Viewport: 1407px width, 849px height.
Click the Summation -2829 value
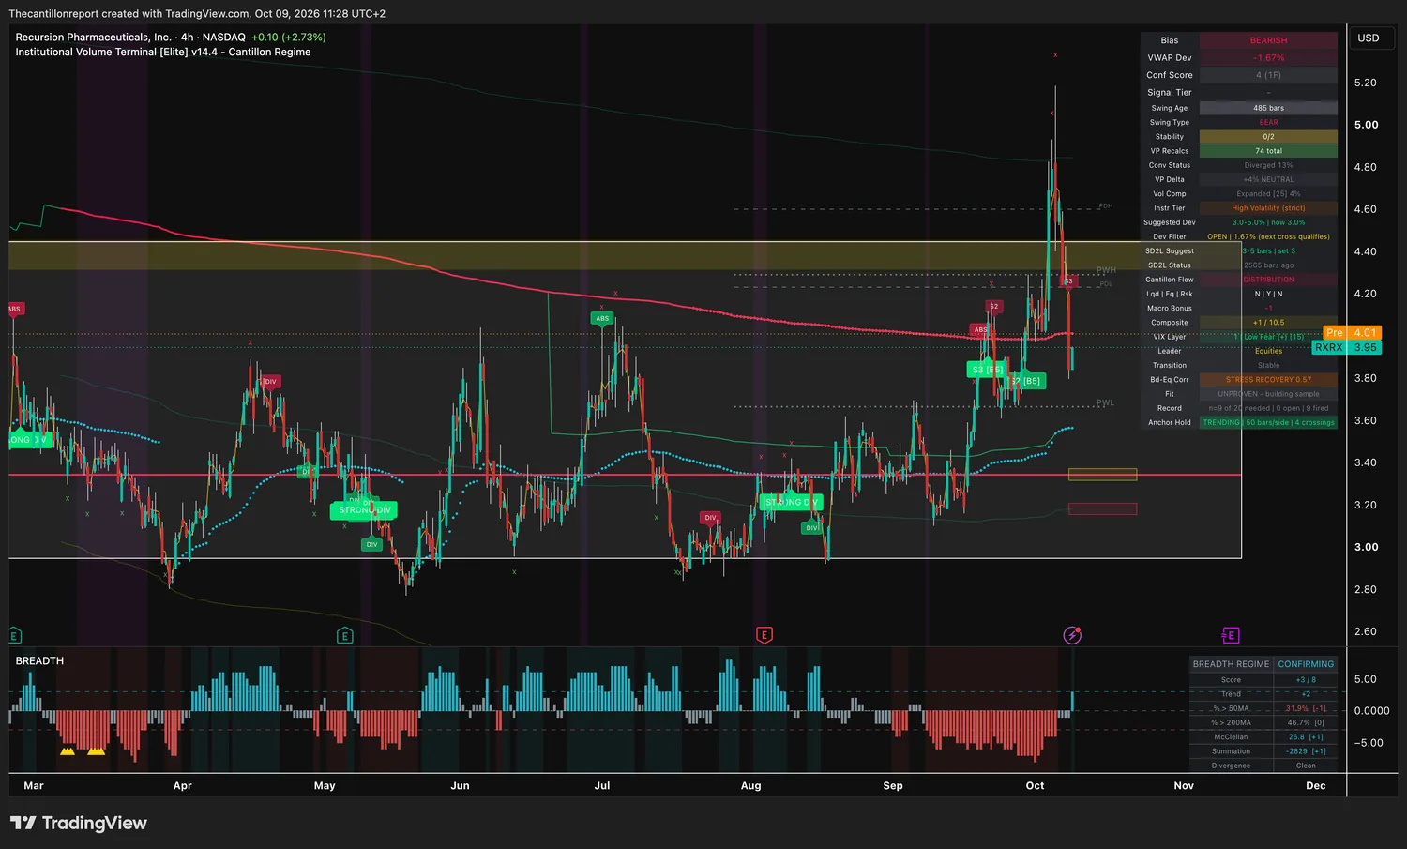[x=1306, y=751]
